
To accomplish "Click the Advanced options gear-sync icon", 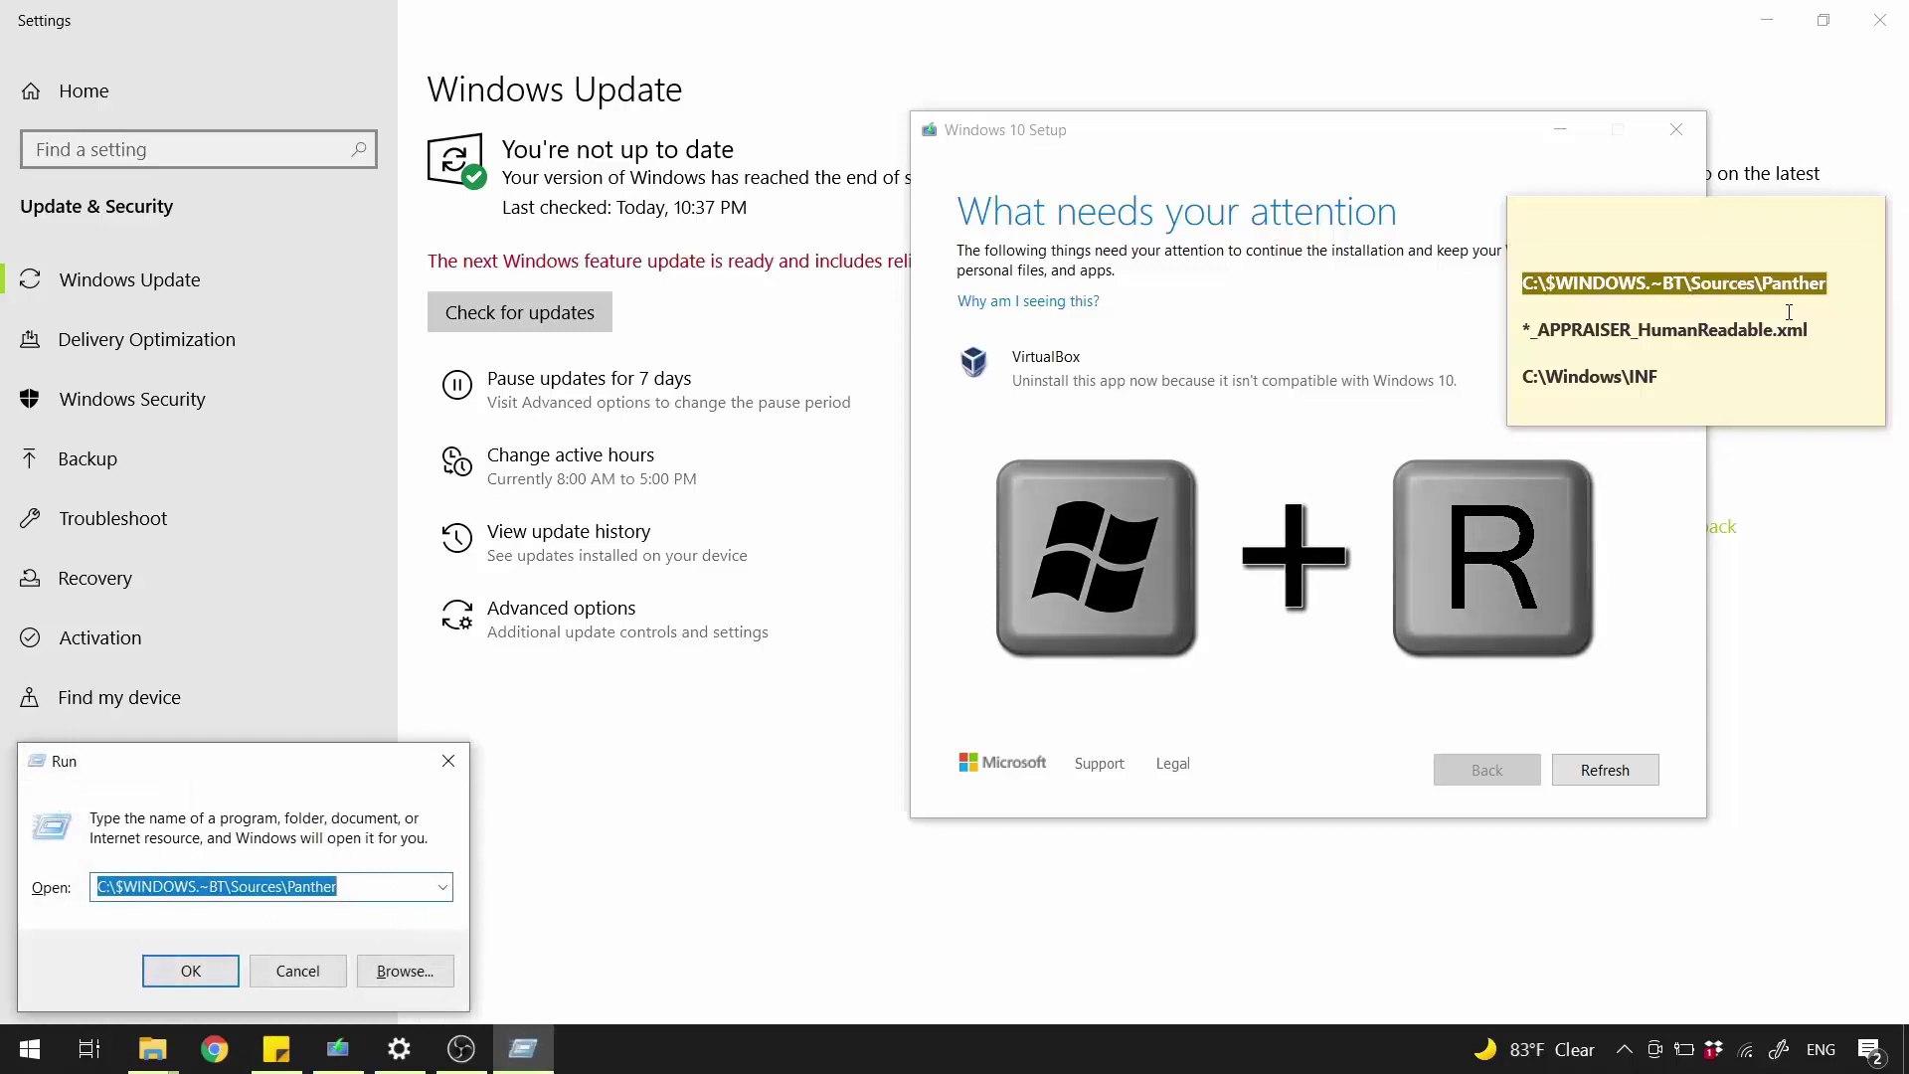I will (457, 615).
